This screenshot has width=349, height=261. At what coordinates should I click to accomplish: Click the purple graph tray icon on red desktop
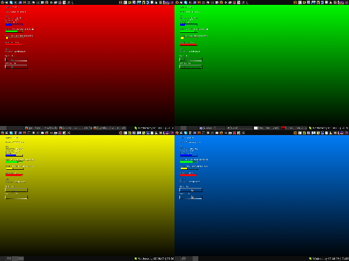166,2
